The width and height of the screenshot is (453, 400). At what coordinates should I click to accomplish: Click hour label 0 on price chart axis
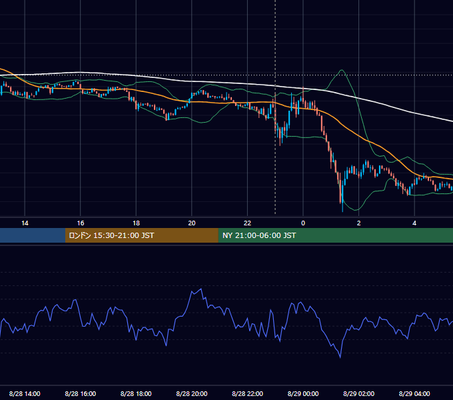[x=303, y=223]
